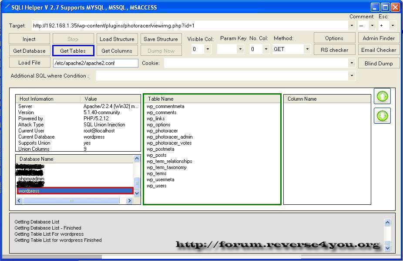Click the green up arrow icon
The image size is (403, 261).
[383, 96]
